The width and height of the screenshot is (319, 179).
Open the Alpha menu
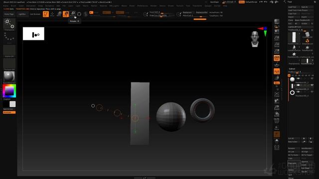click(5, 6)
